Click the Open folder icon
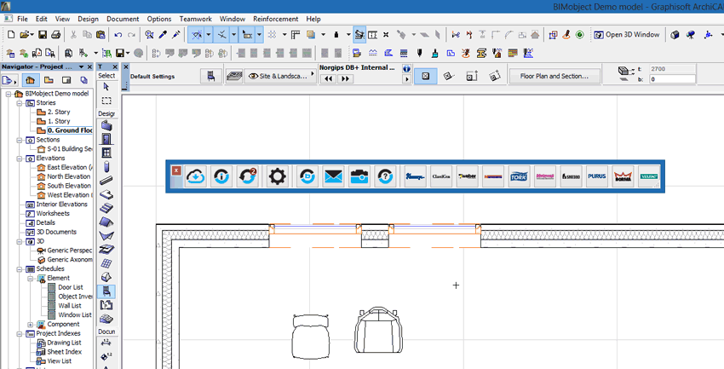Viewport: 724px width, 369px height. click(25, 35)
